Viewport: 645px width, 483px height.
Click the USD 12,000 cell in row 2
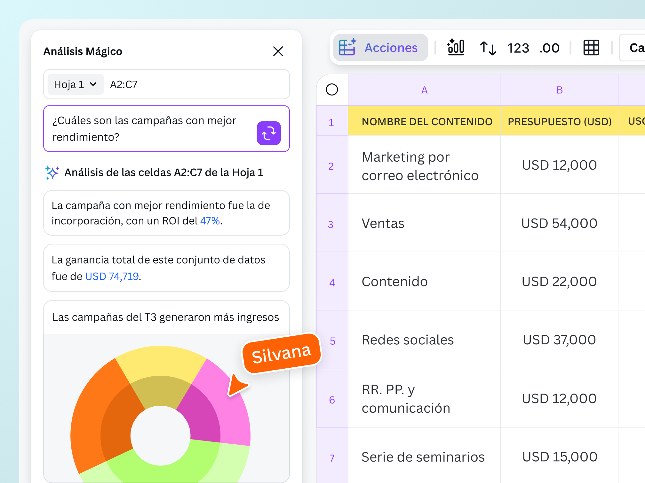pos(559,165)
